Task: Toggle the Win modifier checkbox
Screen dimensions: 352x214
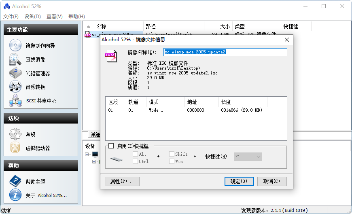Action: (x=172, y=161)
